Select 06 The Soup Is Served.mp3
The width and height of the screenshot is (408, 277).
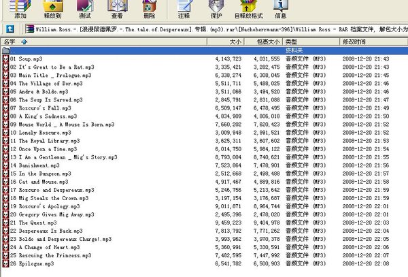coord(46,100)
